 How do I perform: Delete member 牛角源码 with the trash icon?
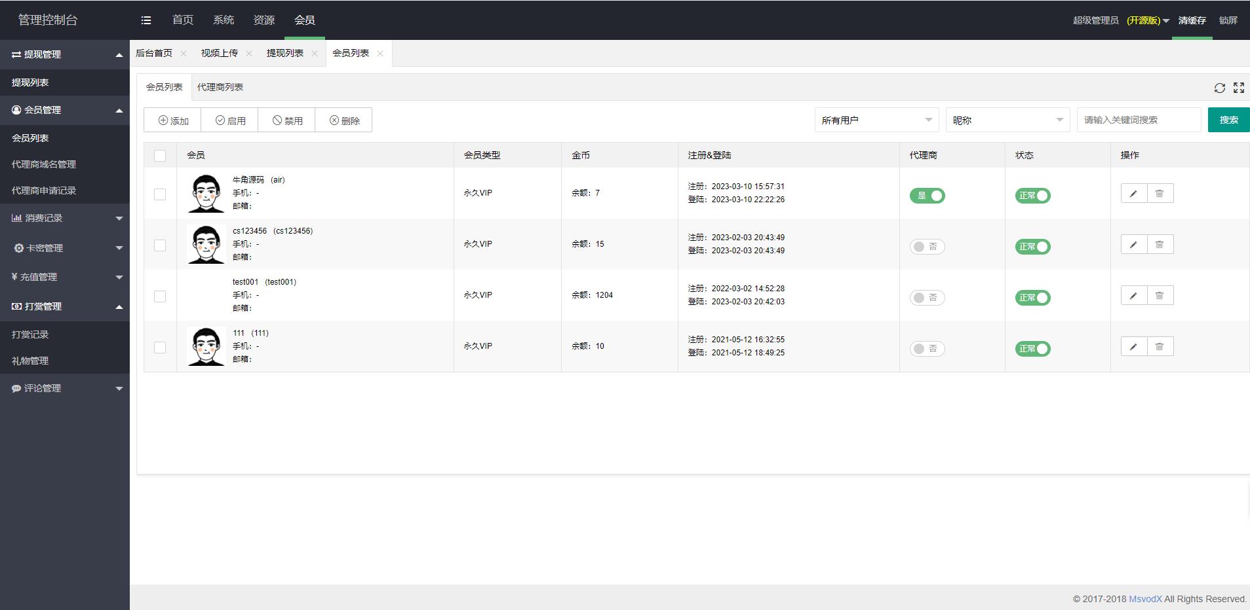(x=1160, y=194)
